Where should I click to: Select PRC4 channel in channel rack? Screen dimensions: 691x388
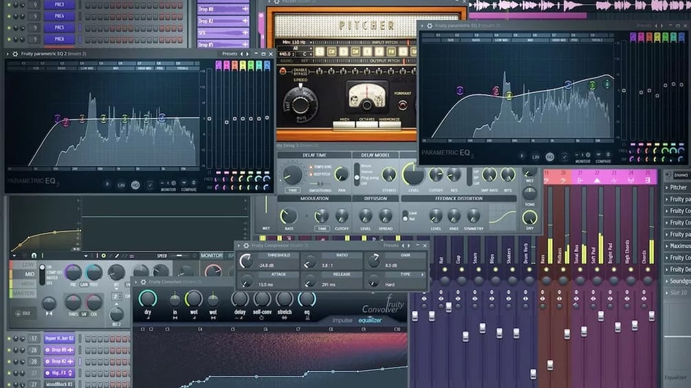click(59, 16)
